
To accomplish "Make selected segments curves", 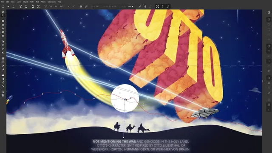I will coord(74,7).
